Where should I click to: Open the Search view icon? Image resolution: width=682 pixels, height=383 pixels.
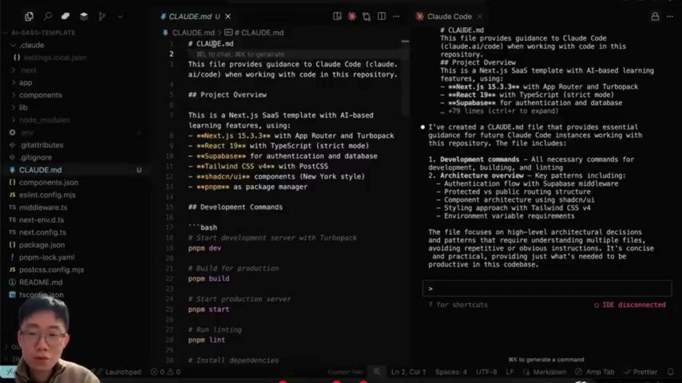click(x=47, y=16)
